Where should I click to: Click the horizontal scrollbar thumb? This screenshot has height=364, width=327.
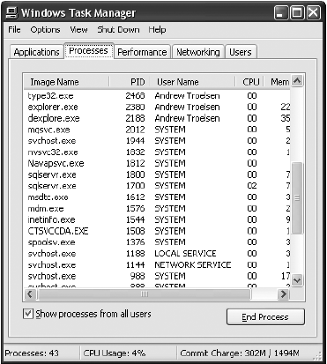[145, 294]
